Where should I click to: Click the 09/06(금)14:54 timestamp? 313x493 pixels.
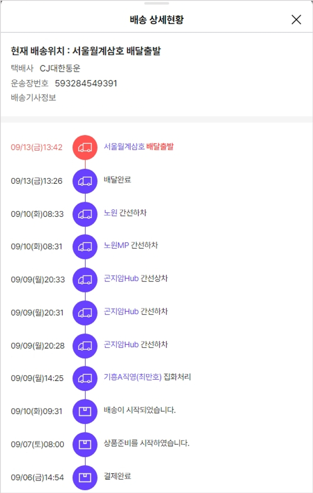pos(38,477)
